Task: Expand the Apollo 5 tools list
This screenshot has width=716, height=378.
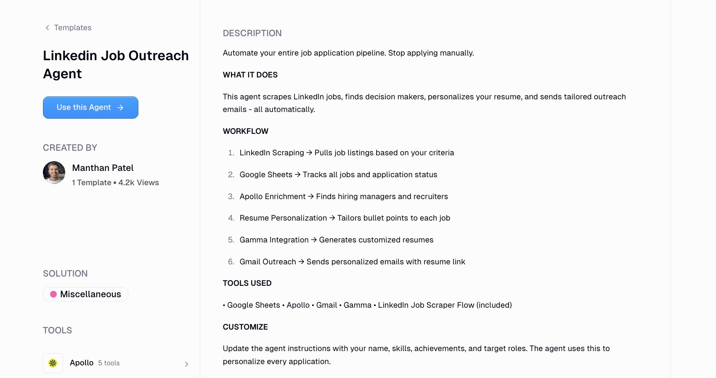Action: click(x=118, y=363)
